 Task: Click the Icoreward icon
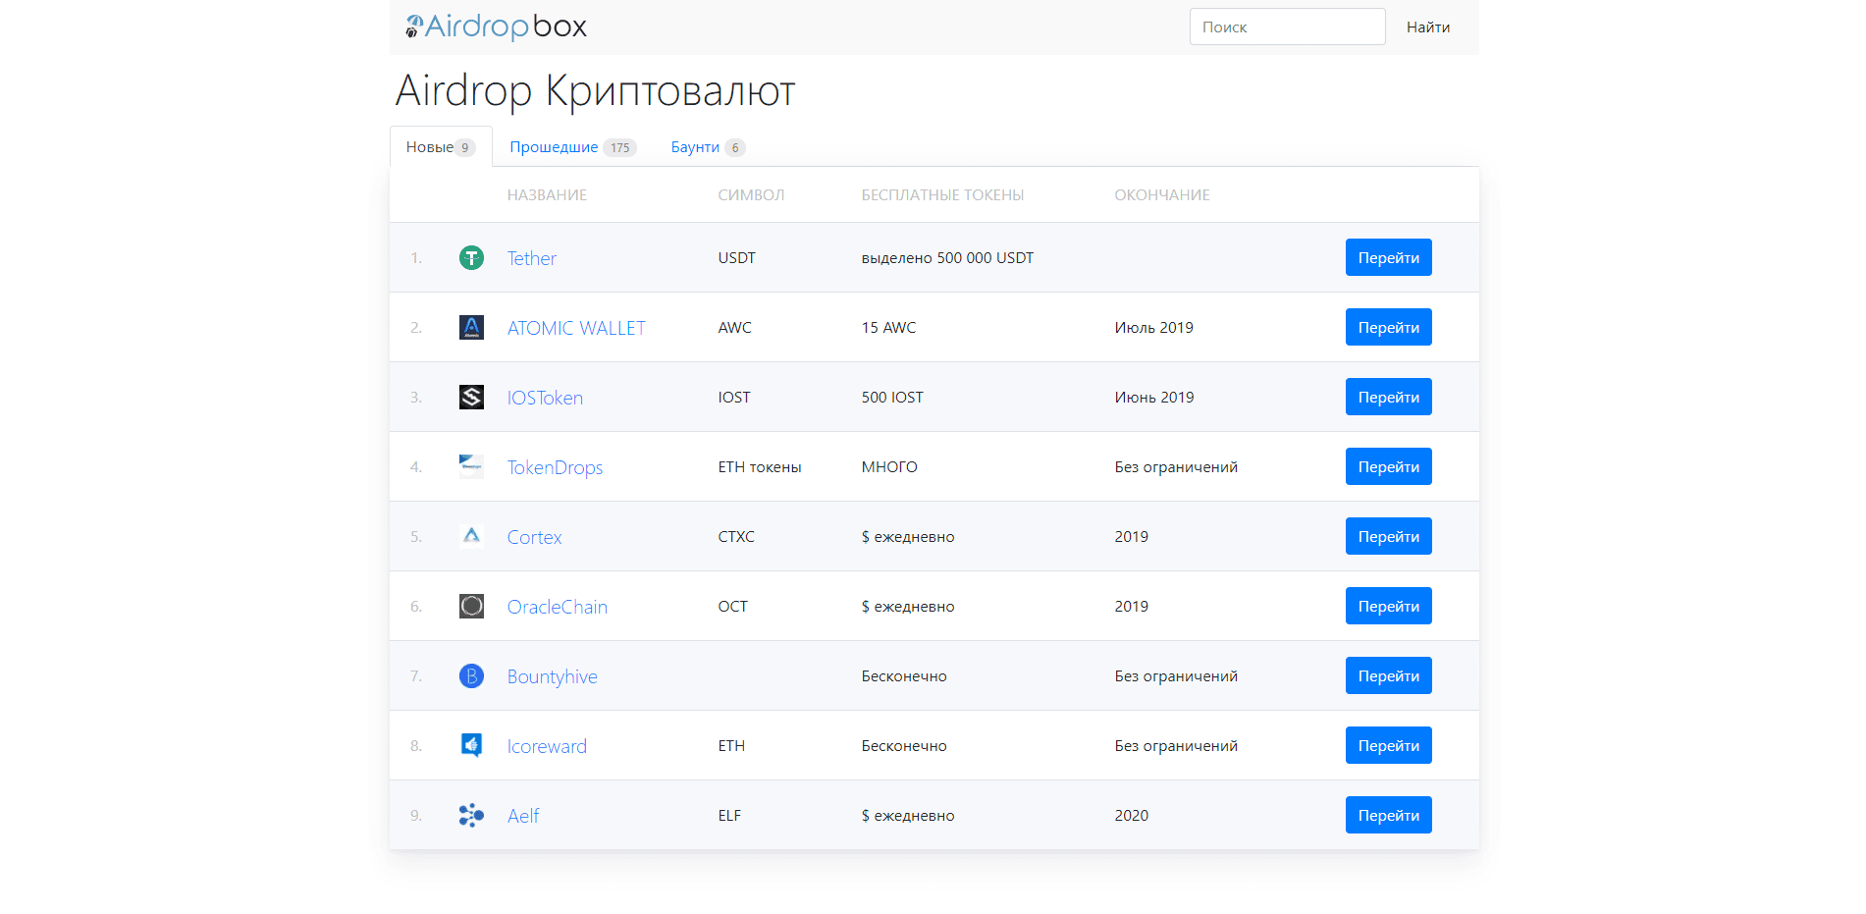[x=471, y=745]
